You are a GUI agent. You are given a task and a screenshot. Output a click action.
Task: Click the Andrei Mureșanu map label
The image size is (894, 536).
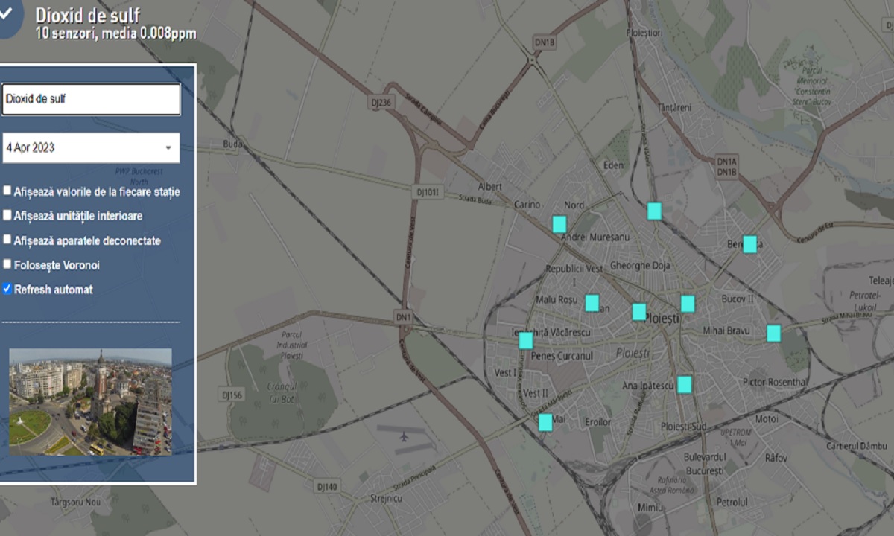595,237
